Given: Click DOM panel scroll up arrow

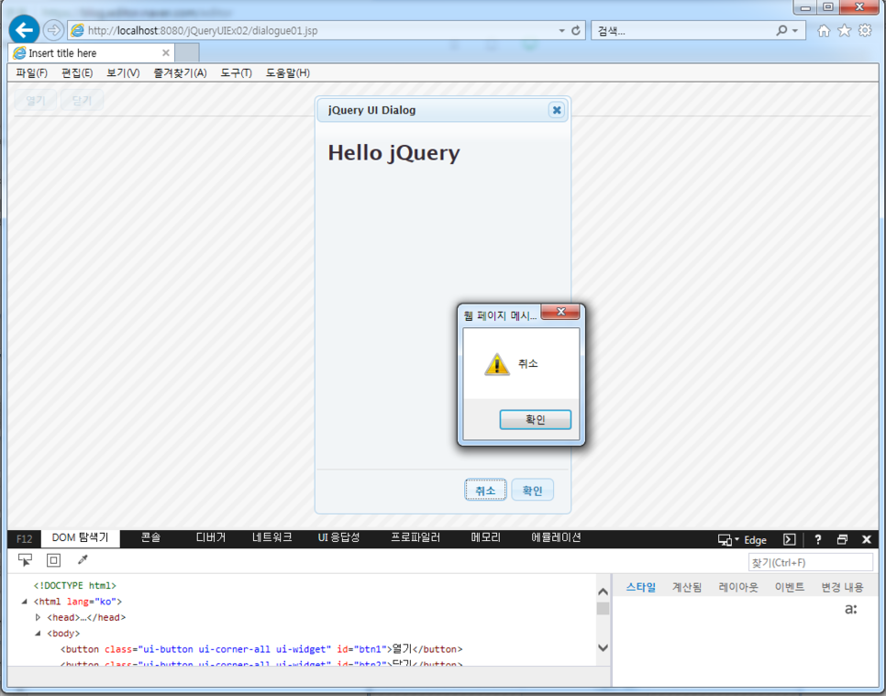Looking at the screenshot, I should pyautogui.click(x=603, y=591).
